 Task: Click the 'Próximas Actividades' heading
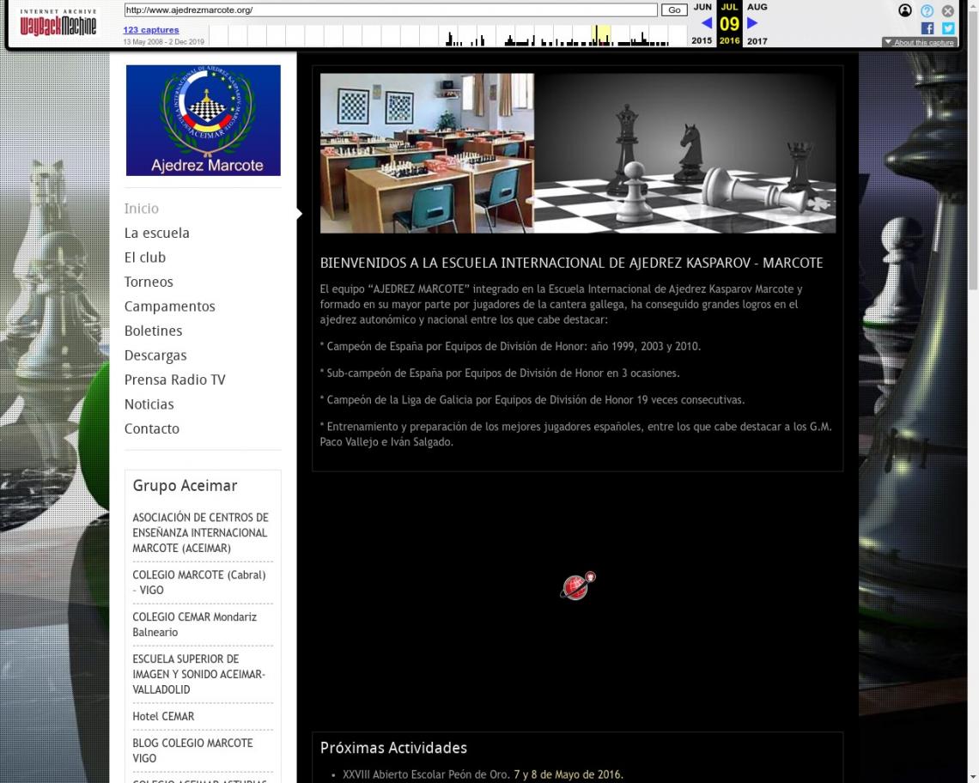click(393, 748)
